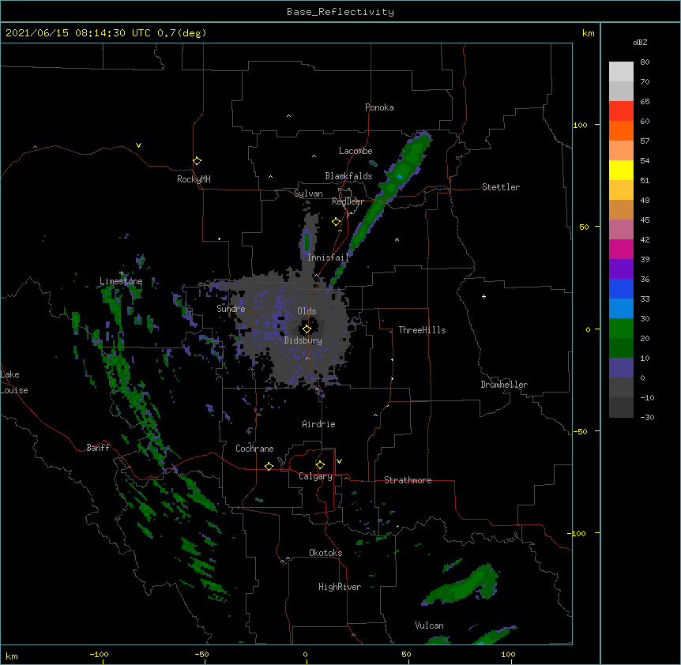This screenshot has width=681, height=665.
Task: Click the bright green 30-20 dBZ swatch
Action: pyautogui.click(x=621, y=329)
